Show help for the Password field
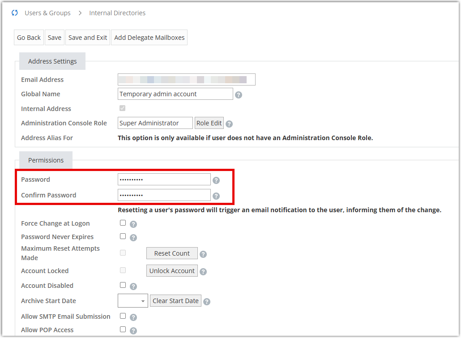Screen dimensions: 461x338 click(216, 180)
